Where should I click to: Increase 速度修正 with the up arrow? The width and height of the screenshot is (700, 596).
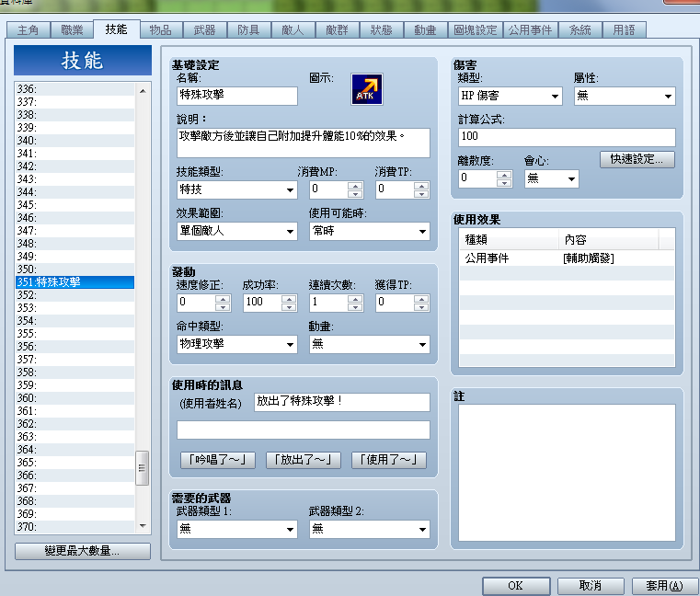pyautogui.click(x=223, y=299)
